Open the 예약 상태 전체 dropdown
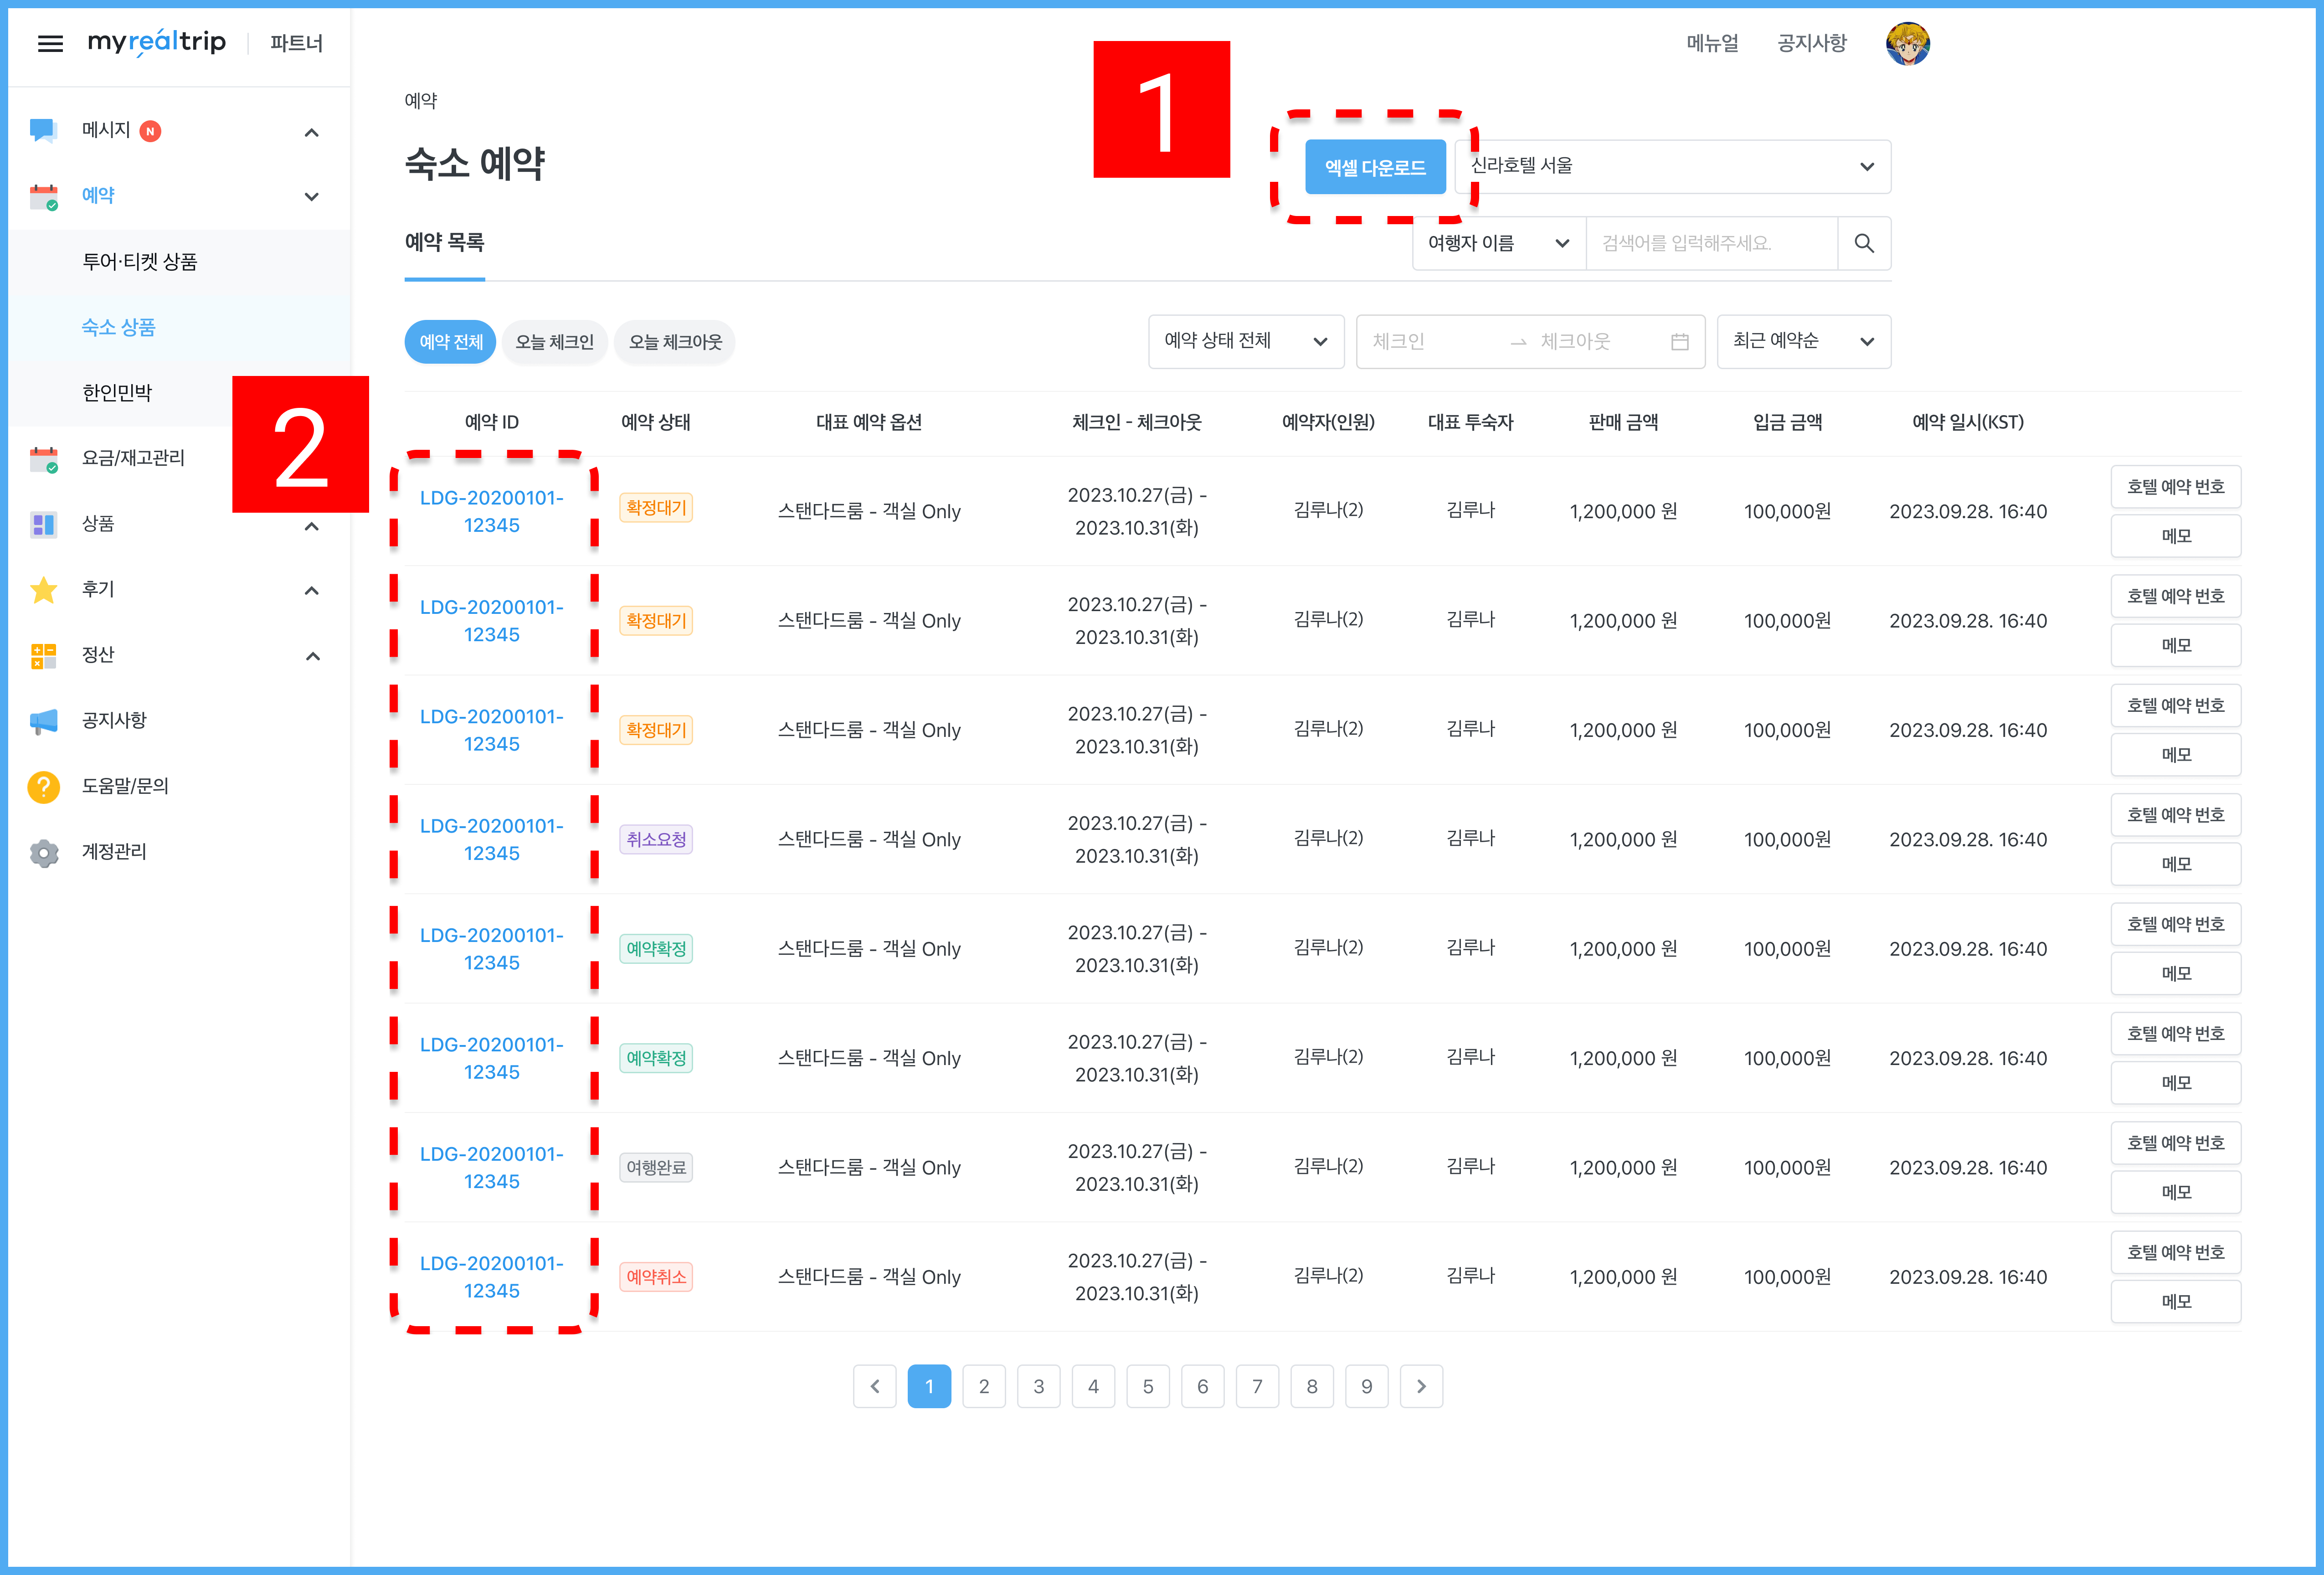 1245,342
